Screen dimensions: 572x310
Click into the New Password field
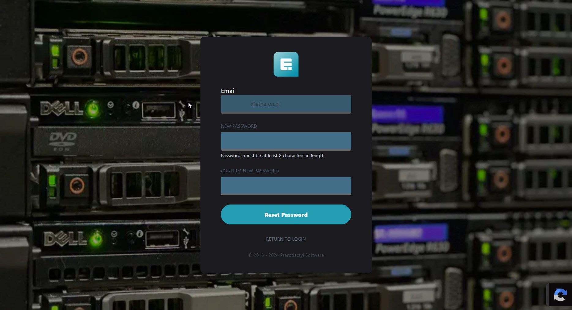tap(286, 141)
